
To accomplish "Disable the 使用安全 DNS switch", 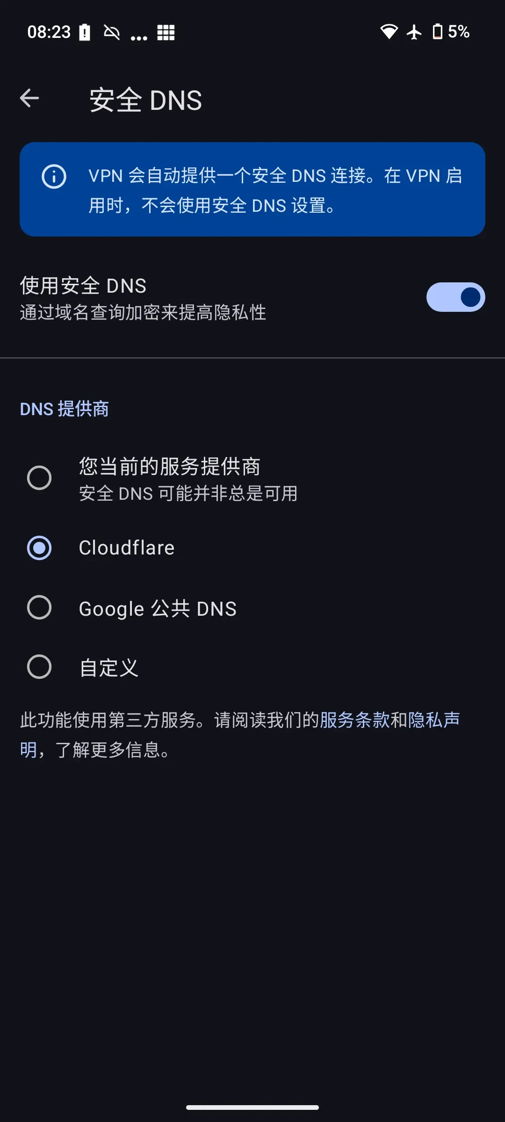I will 455,297.
